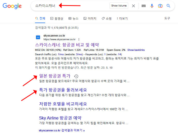Start voice search with the microphone icon
Screen dimensions: 178x134
[x=152, y=6]
